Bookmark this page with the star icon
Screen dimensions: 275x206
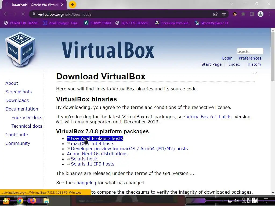[x=224, y=14]
